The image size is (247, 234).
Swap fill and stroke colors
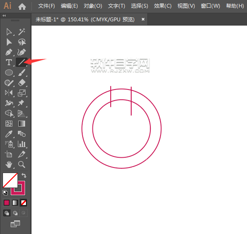pyautogui.click(x=24, y=175)
